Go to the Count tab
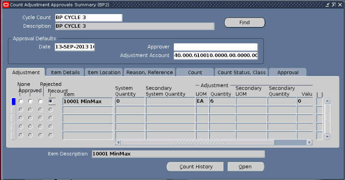The width and height of the screenshot is (345, 180). (195, 73)
